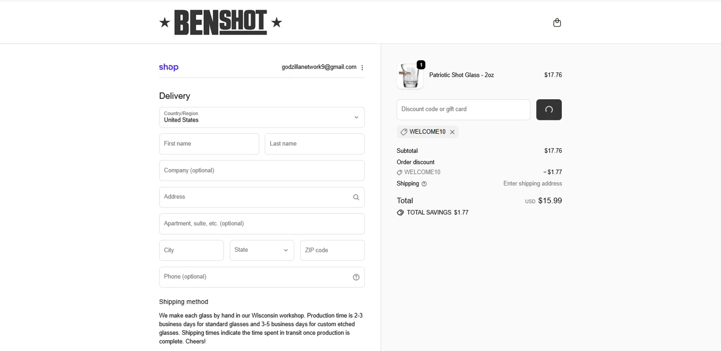Click the -$1.77 discount amount

[x=553, y=172]
